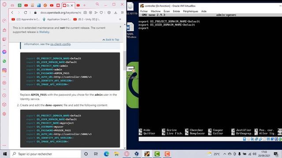282x158 pixels.
Task: Switch to the orange circle tab
Action: 45,5
